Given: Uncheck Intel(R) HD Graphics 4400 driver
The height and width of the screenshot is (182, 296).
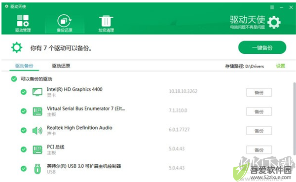Looking at the screenshot, I should [24, 92].
